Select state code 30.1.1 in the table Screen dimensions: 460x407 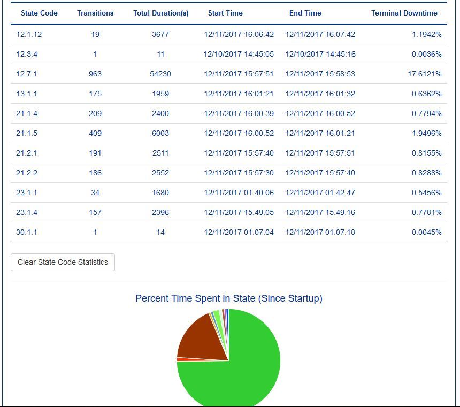27,232
